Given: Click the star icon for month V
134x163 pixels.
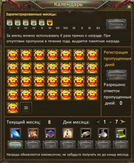Looking at the screenshot, I should click(42, 22).
